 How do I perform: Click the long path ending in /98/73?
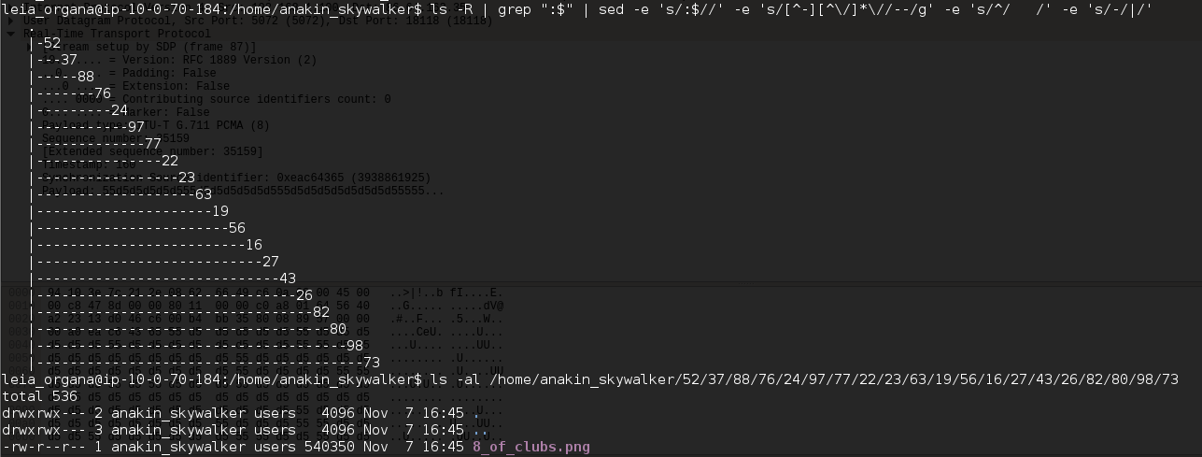834,379
